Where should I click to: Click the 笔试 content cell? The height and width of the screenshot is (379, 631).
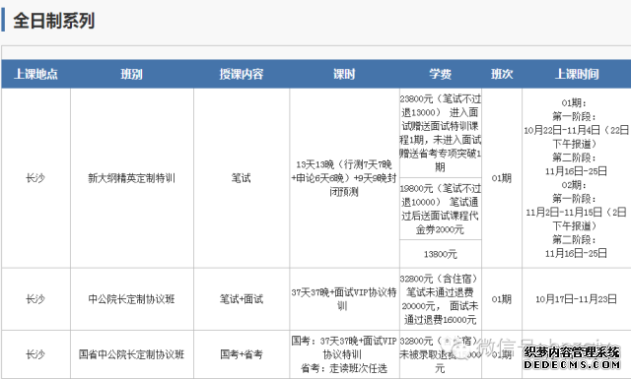[x=241, y=178]
